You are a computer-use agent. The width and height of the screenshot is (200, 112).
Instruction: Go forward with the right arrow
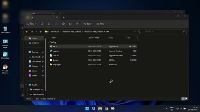coord(32,32)
